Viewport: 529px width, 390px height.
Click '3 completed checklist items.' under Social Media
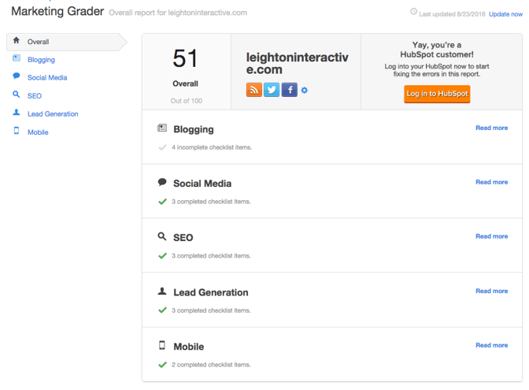[211, 202]
